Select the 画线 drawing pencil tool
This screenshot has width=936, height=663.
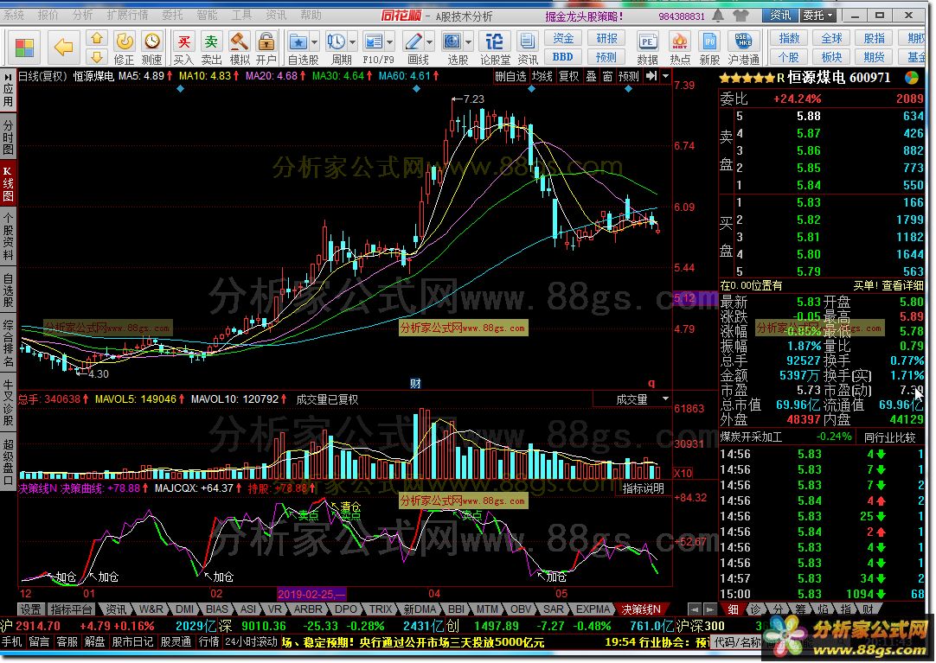[x=414, y=41]
